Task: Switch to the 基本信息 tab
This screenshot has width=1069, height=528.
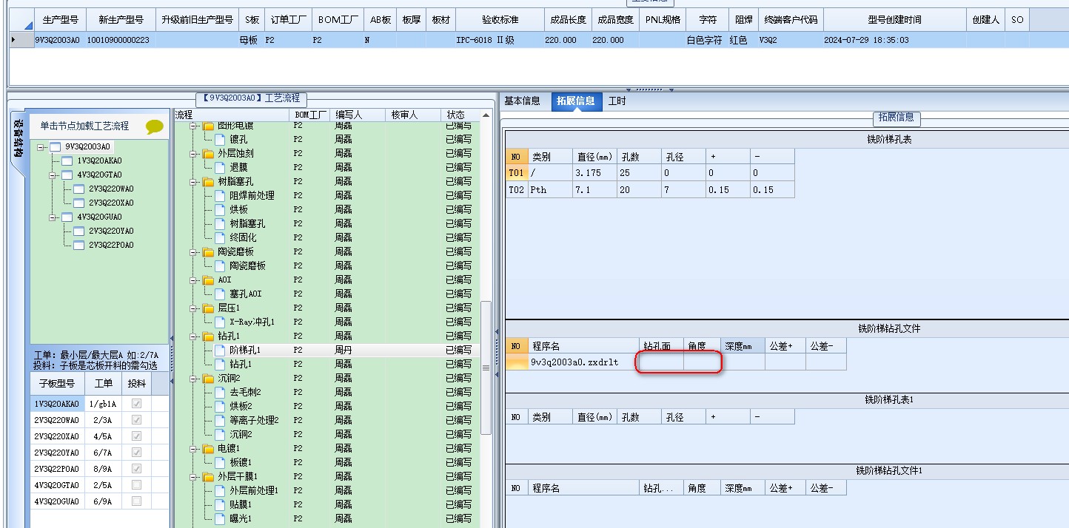Action: tap(523, 101)
